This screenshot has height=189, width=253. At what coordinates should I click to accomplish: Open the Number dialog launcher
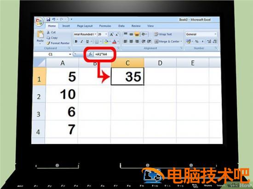point(216,48)
